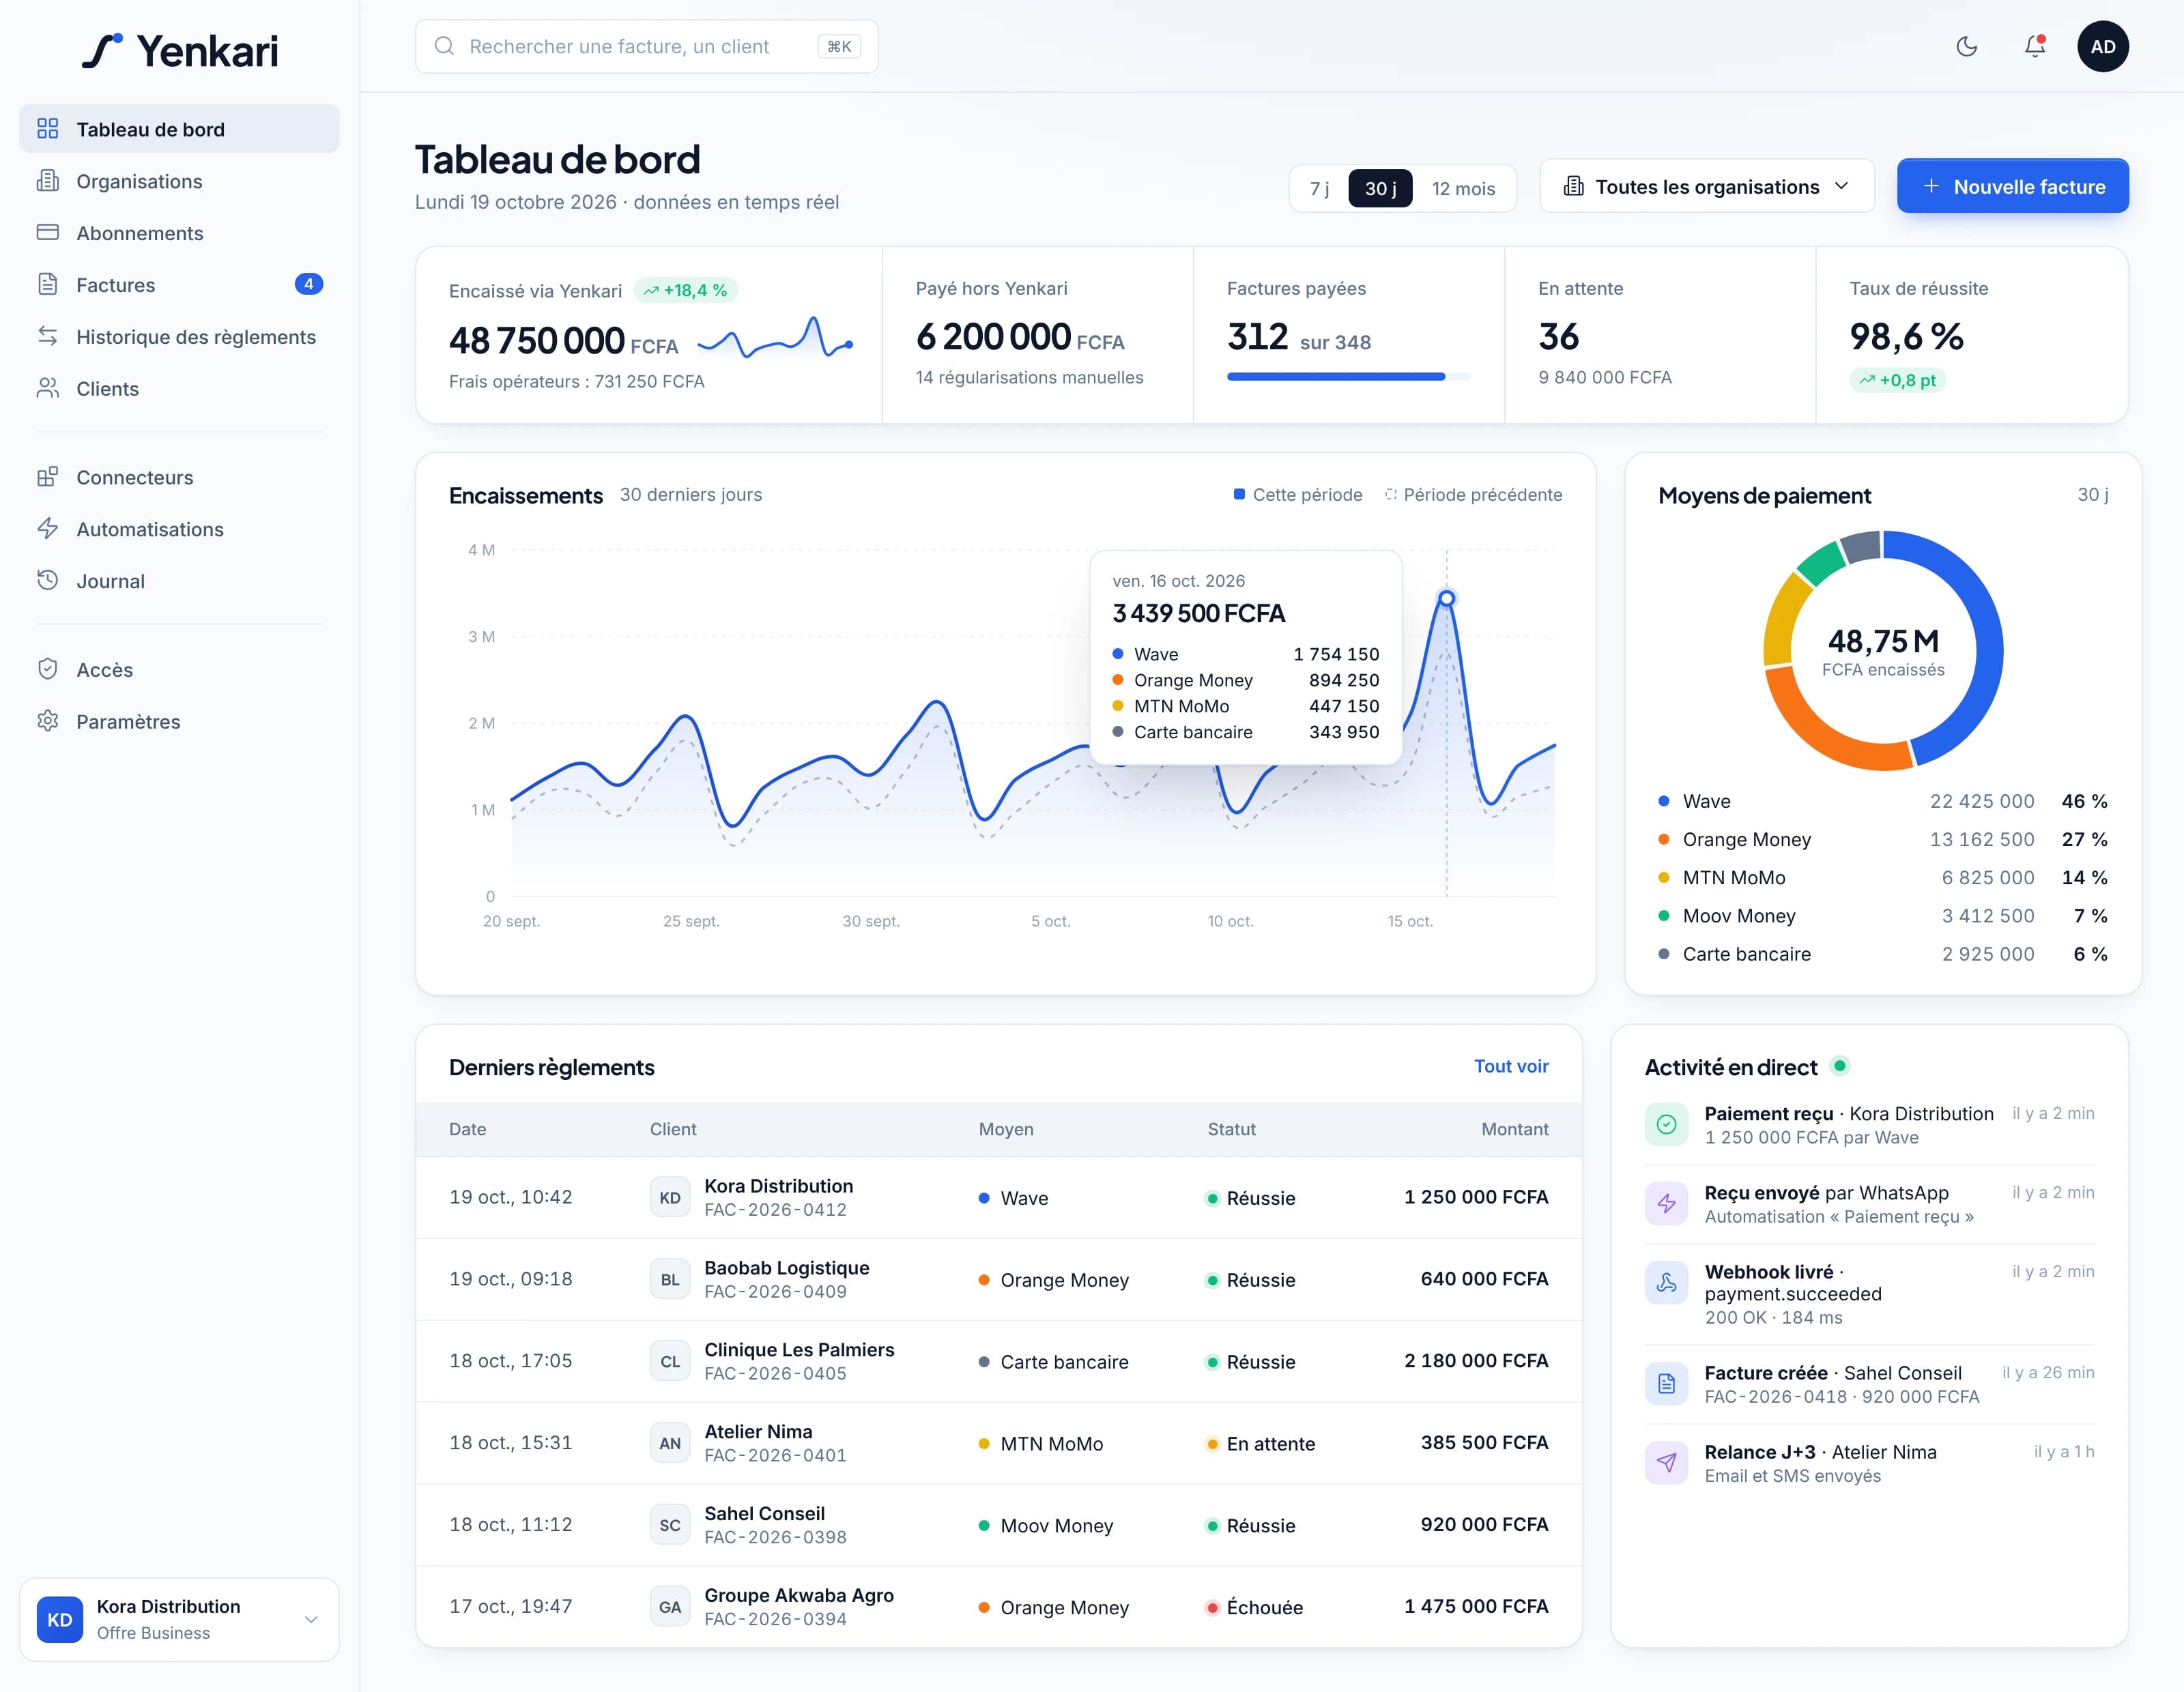Click the Historique des règlements arrows icon
The height and width of the screenshot is (1692, 2184).
tap(47, 336)
